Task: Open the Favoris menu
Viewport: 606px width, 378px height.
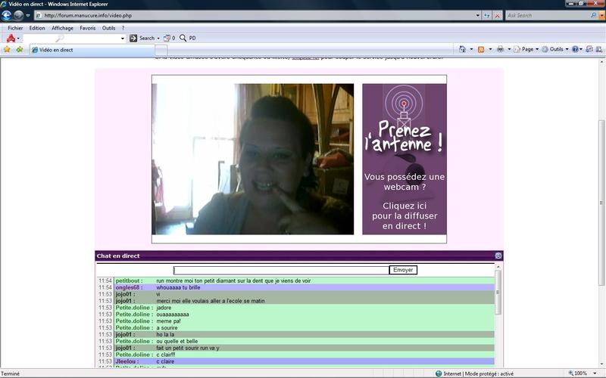Action: tap(88, 28)
